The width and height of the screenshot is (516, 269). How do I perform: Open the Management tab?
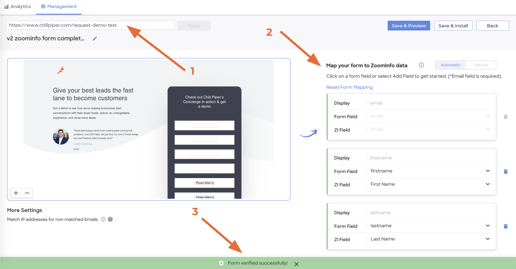point(59,7)
